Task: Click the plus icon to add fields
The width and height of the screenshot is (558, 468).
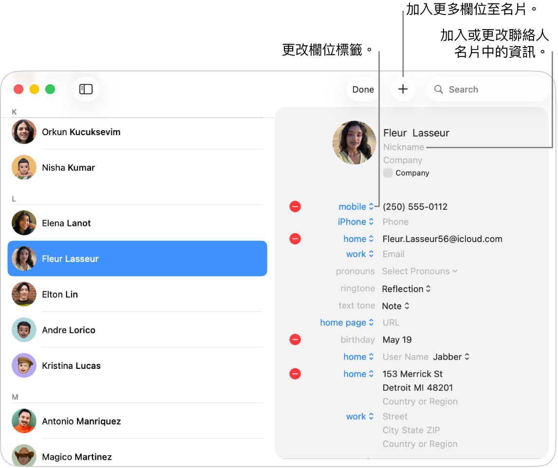Action: tap(403, 89)
